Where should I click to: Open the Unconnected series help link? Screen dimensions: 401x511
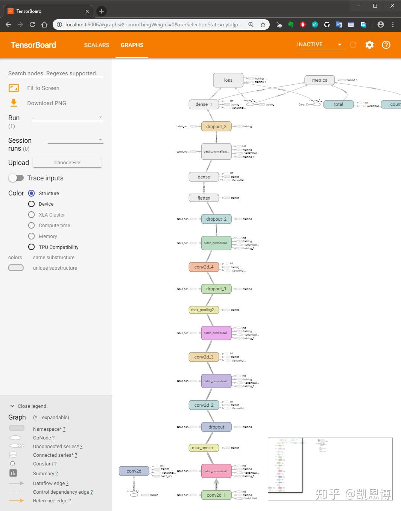tap(81, 446)
